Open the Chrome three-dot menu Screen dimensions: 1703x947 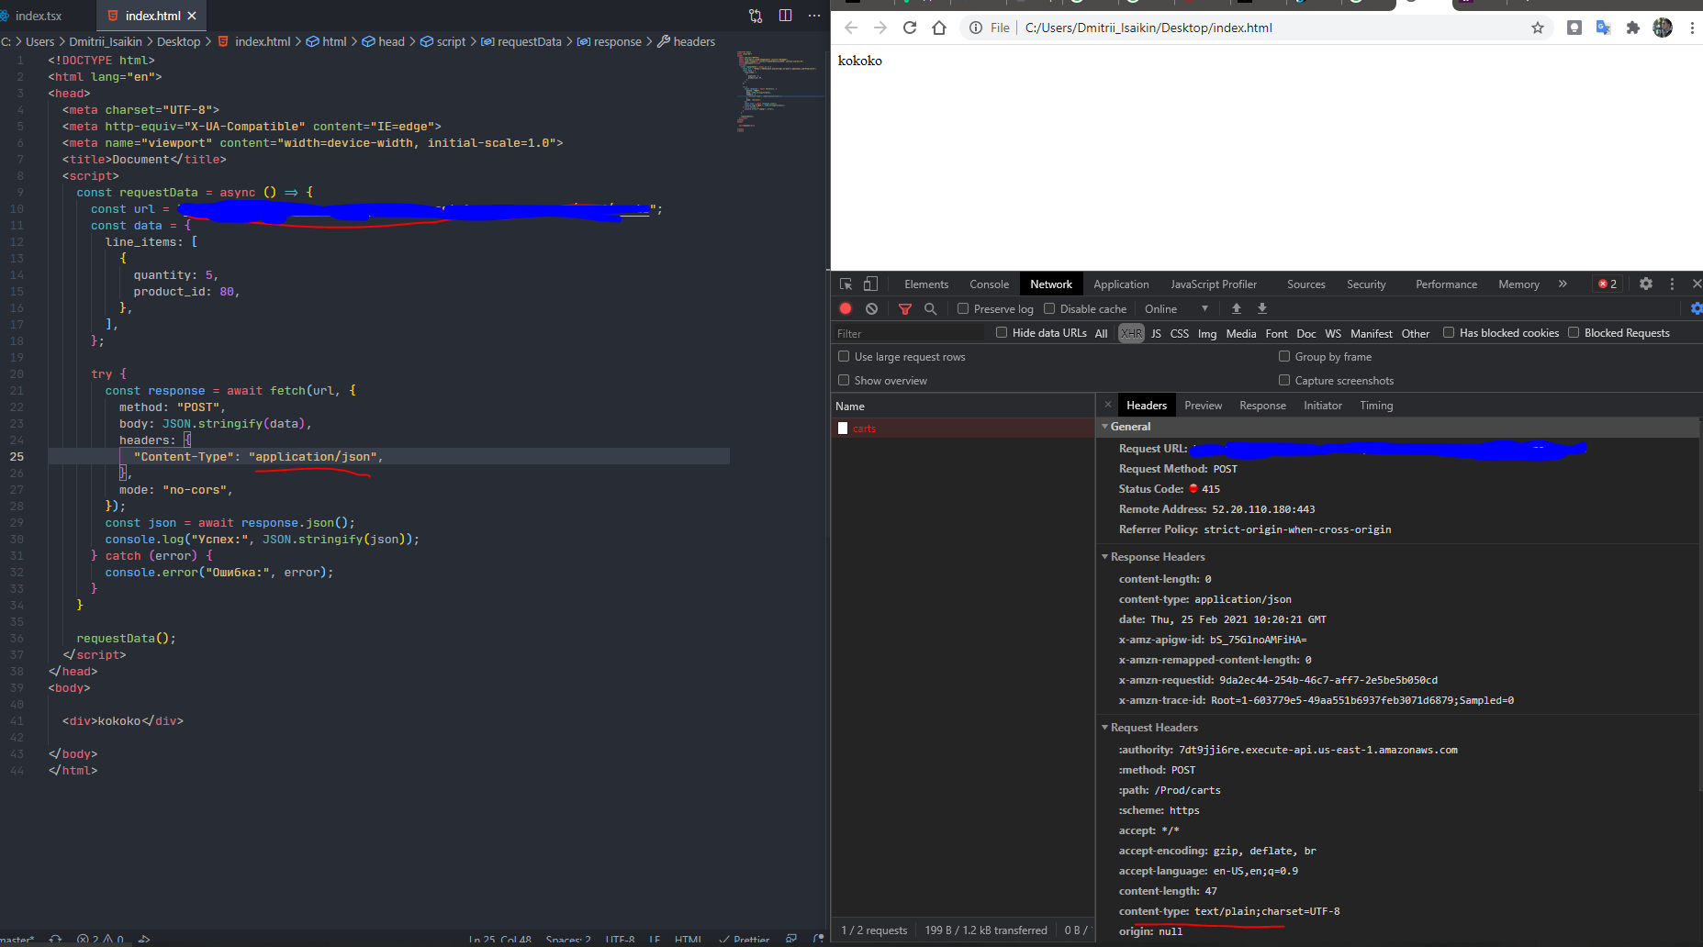(1692, 28)
